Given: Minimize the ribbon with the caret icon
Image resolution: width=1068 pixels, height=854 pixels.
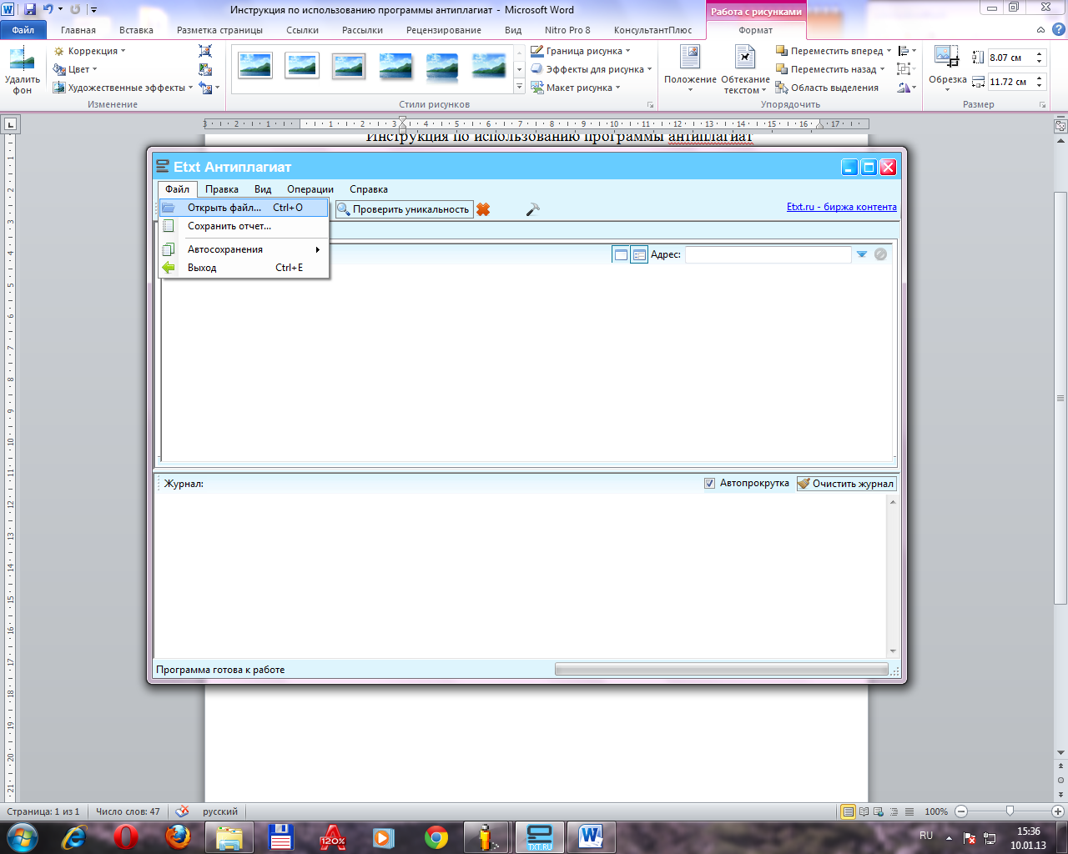Looking at the screenshot, I should 1040,30.
